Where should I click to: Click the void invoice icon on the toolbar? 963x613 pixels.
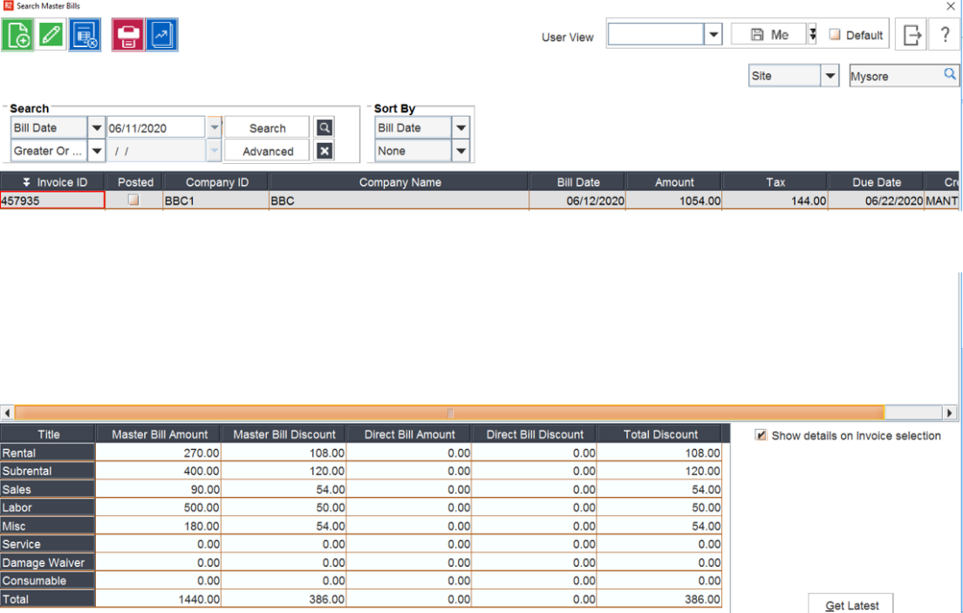coord(85,34)
